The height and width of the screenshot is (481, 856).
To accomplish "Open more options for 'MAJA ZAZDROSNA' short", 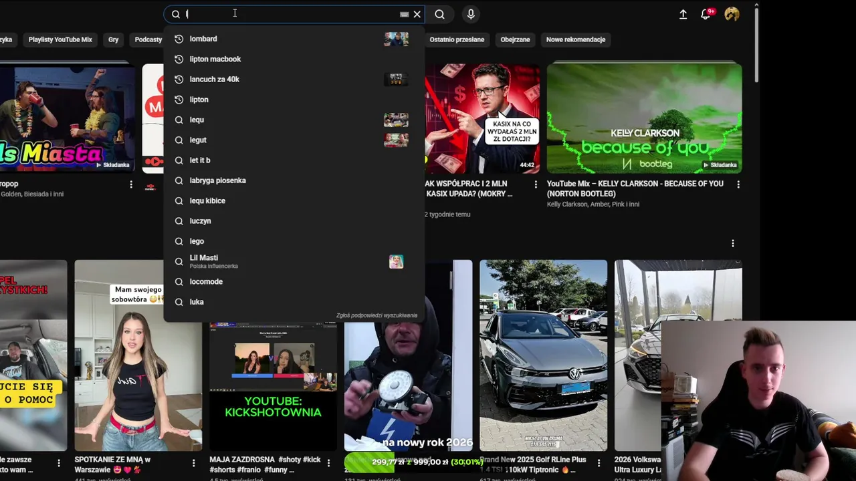I will (328, 463).
